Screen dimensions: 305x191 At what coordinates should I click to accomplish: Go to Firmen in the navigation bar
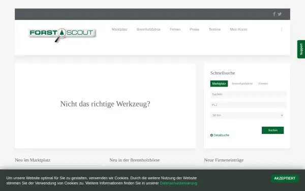point(175,30)
